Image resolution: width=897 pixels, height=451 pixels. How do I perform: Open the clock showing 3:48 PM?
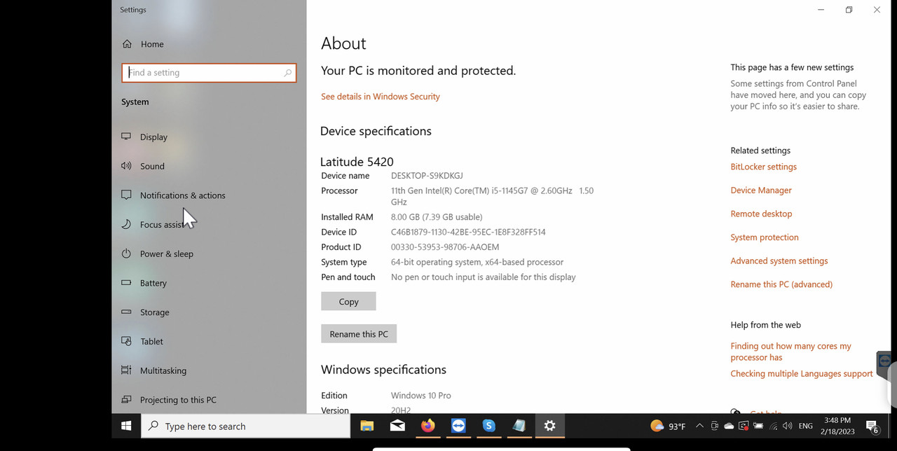(x=838, y=426)
